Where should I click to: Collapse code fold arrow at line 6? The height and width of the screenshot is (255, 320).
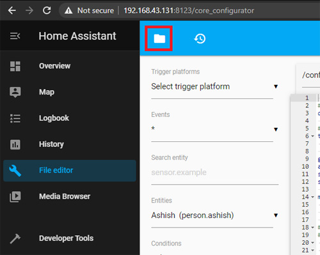[x=312, y=136]
